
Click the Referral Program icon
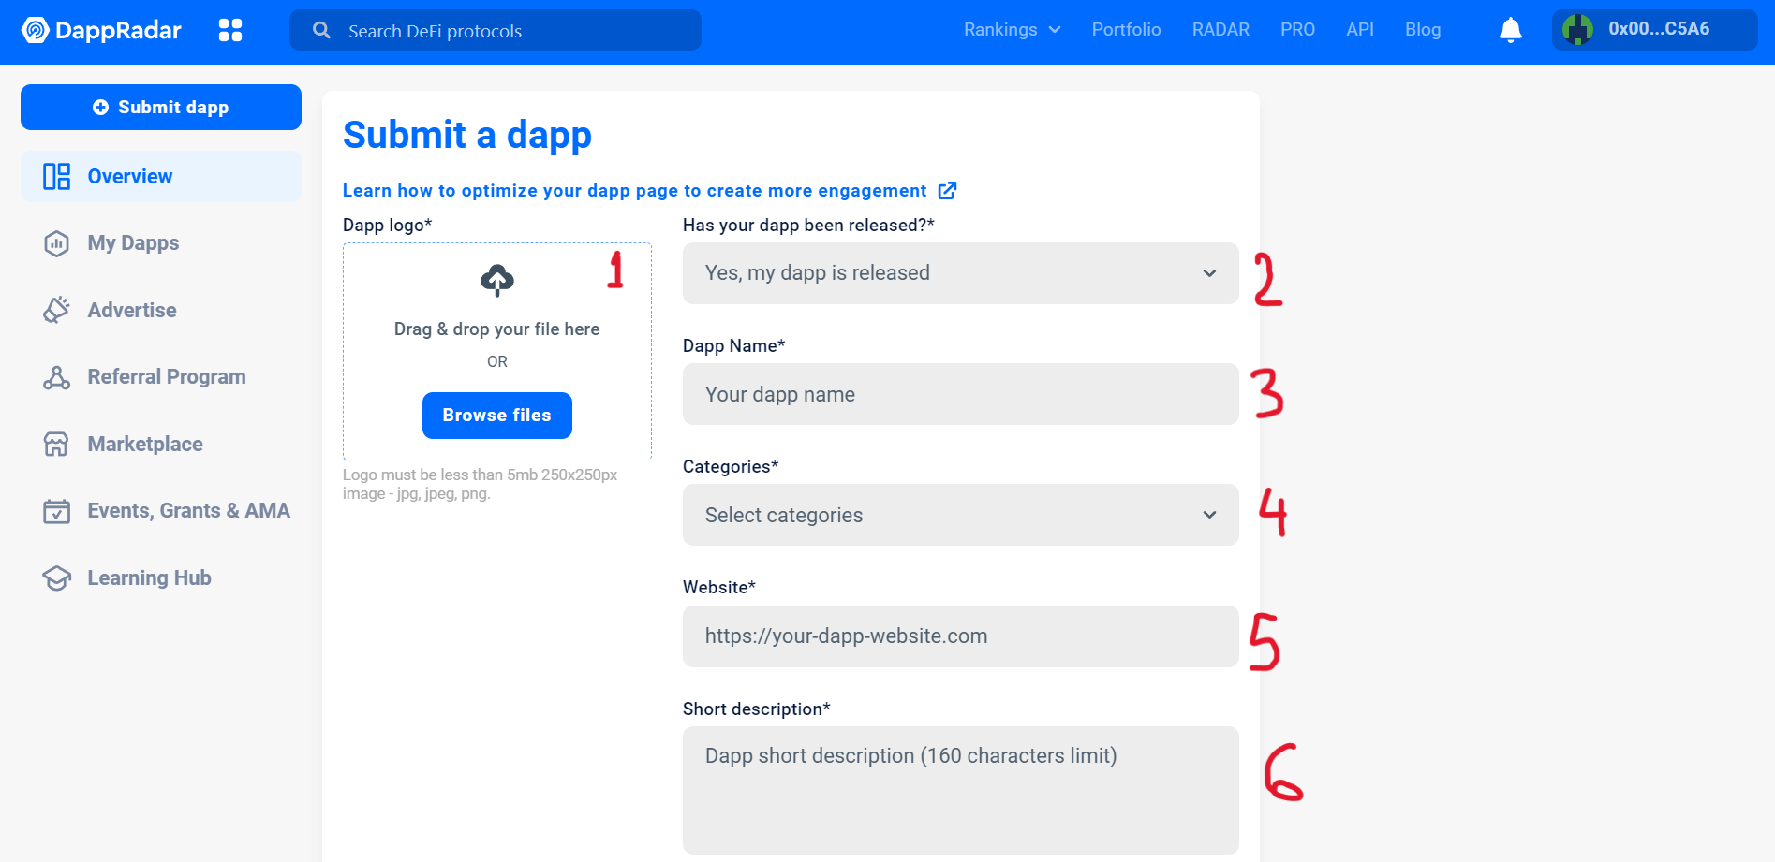pyautogui.click(x=56, y=377)
